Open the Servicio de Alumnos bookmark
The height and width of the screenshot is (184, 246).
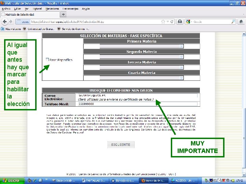(73, 29)
